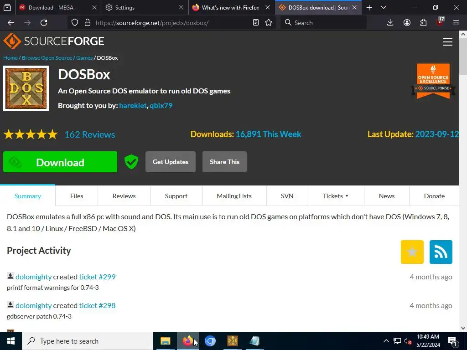Viewport: 467px width, 350px height.
Task: Open ticket #299 link
Action: pyautogui.click(x=97, y=277)
